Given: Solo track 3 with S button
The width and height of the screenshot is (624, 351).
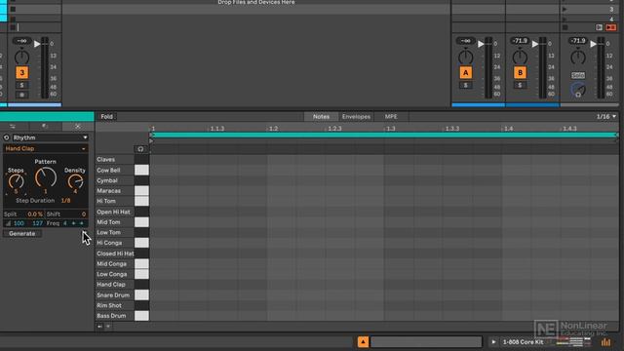Looking at the screenshot, I should click(21, 85).
